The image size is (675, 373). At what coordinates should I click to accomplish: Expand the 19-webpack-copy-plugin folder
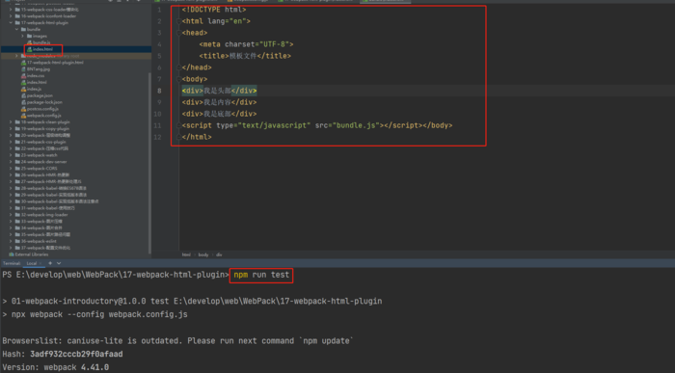coord(11,128)
